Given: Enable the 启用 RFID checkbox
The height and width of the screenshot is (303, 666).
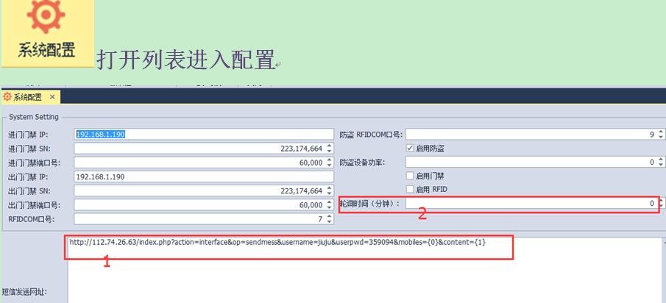Looking at the screenshot, I should [x=410, y=189].
